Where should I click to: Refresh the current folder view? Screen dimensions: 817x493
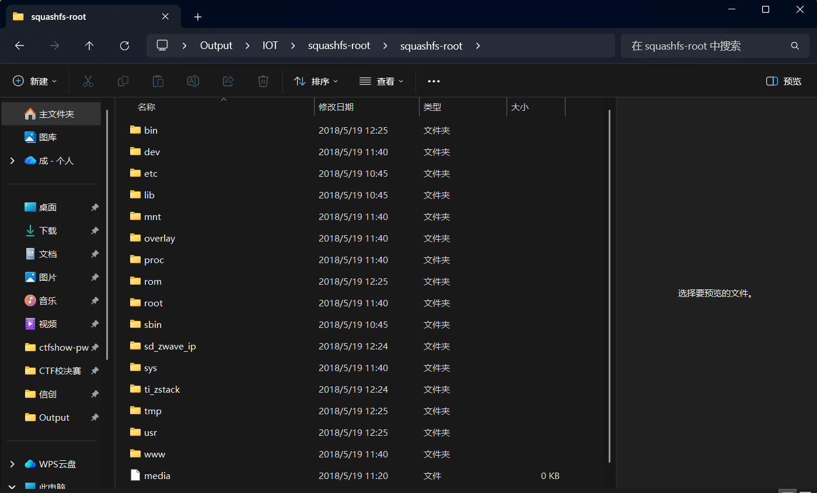click(124, 46)
